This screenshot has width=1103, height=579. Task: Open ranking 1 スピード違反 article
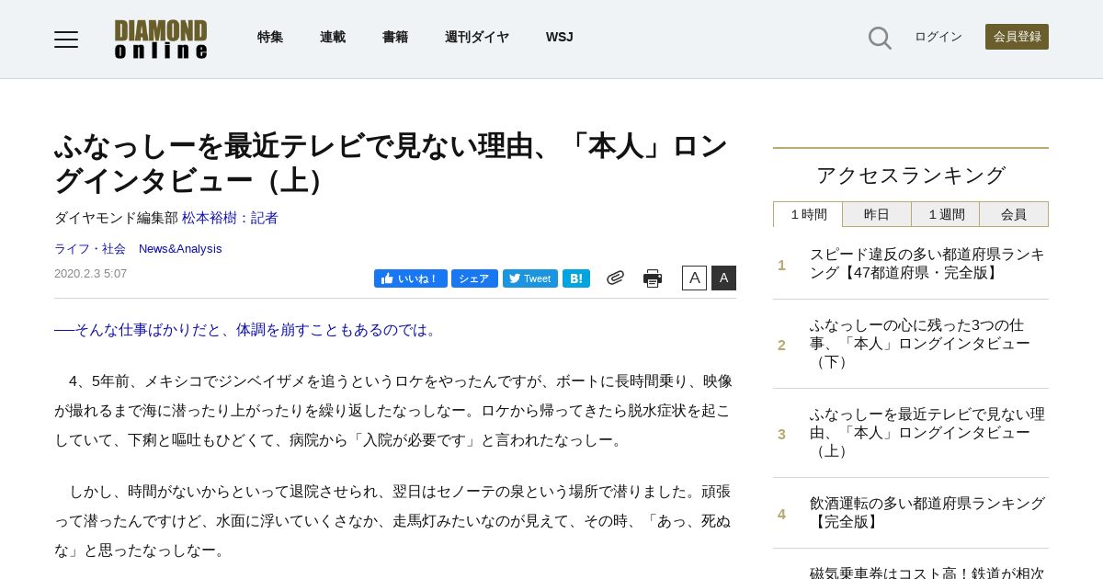(x=927, y=264)
